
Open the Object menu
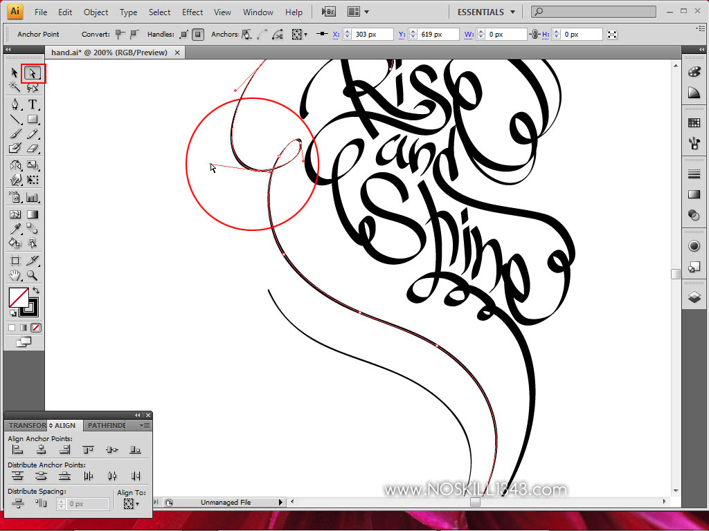[96, 12]
